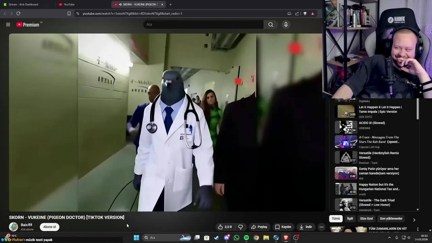Share this page icon in address bar
This screenshot has height=243, width=432.
297,13
